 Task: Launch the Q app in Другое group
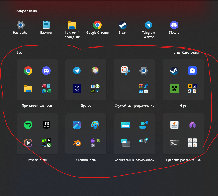[77, 89]
